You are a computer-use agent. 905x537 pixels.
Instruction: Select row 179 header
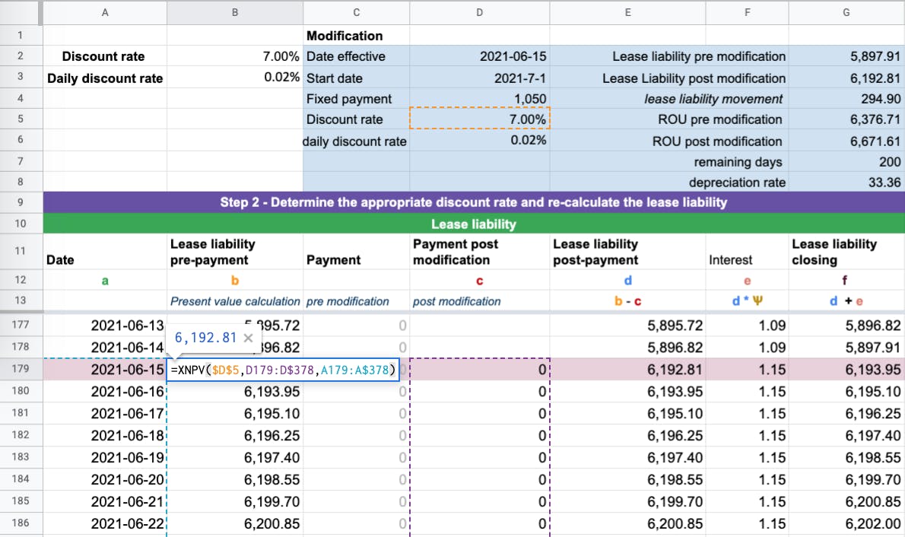coord(20,369)
